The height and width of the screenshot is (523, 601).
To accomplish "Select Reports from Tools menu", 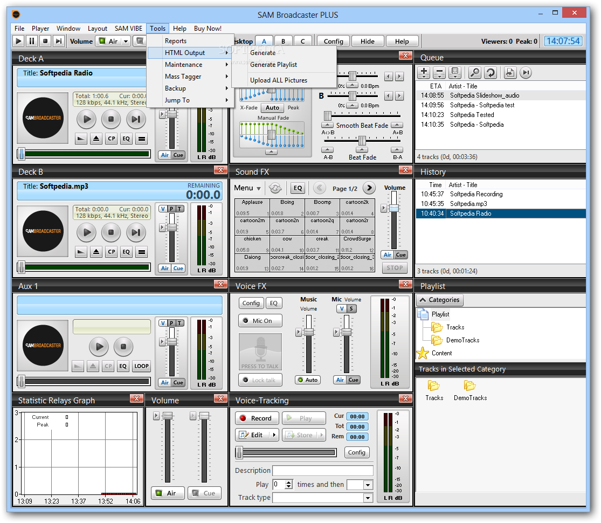I will [x=190, y=41].
